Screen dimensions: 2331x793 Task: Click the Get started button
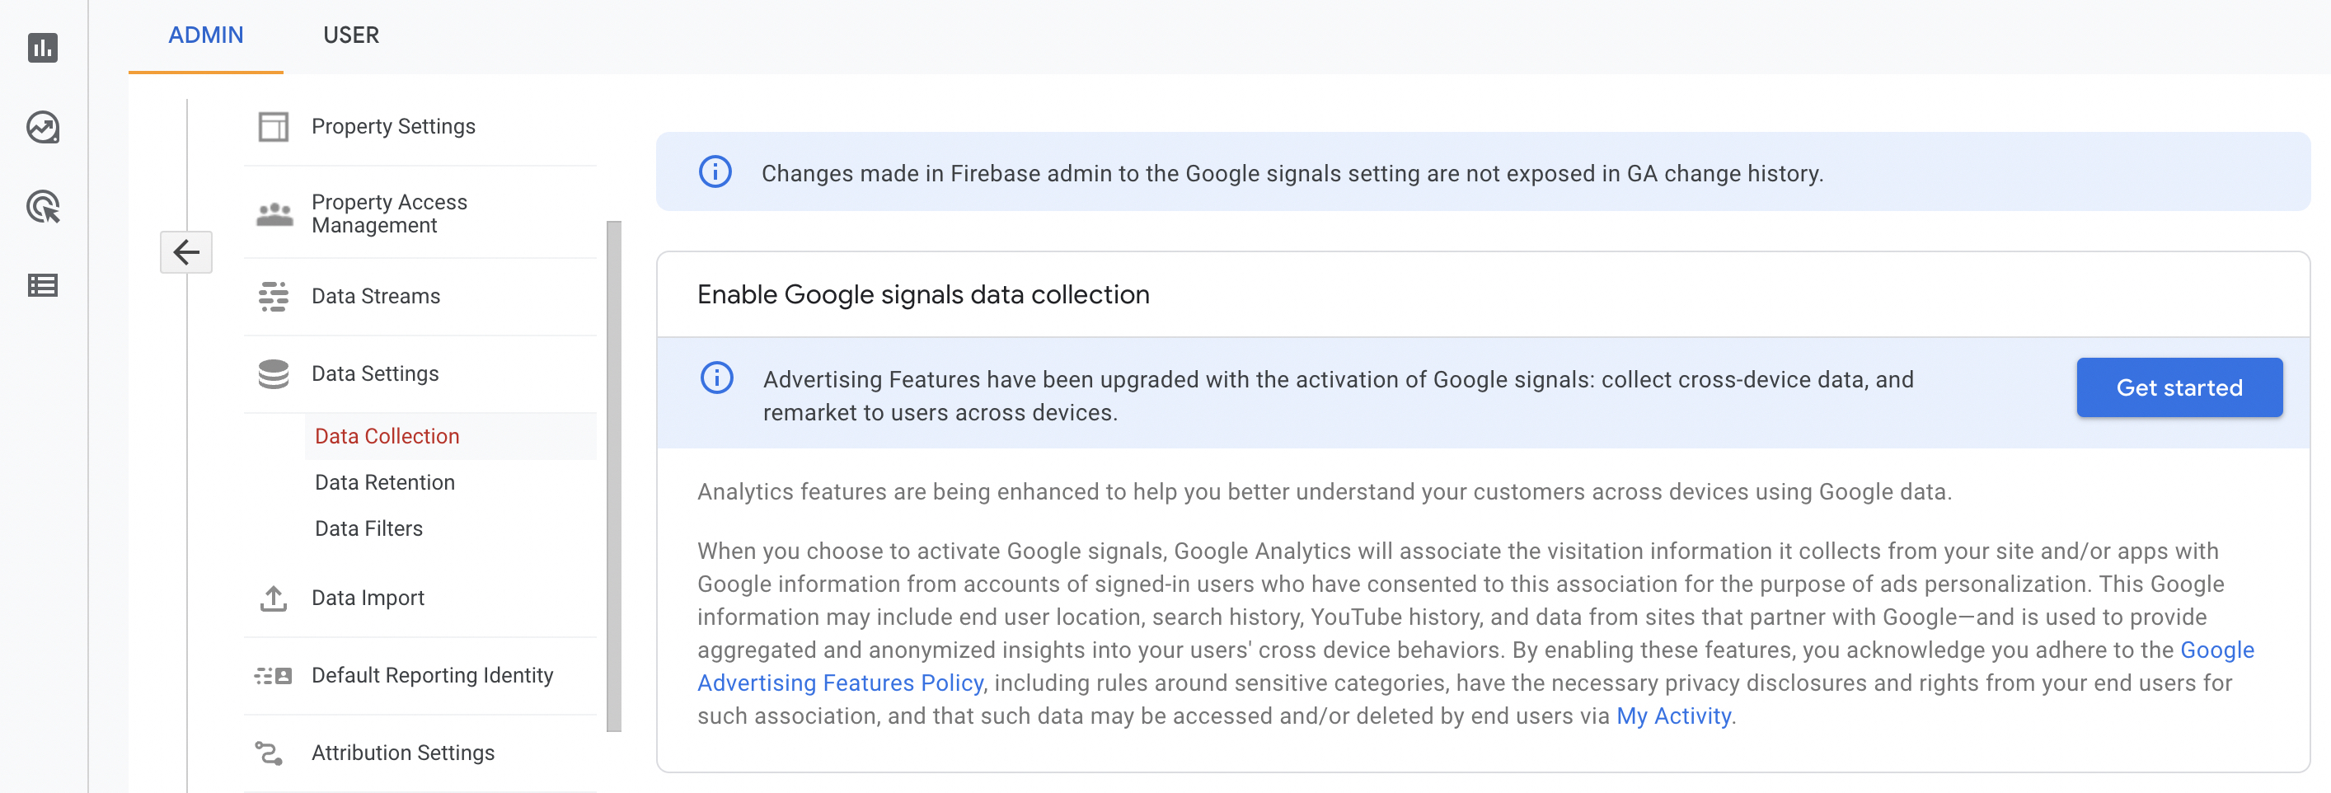tap(2179, 387)
